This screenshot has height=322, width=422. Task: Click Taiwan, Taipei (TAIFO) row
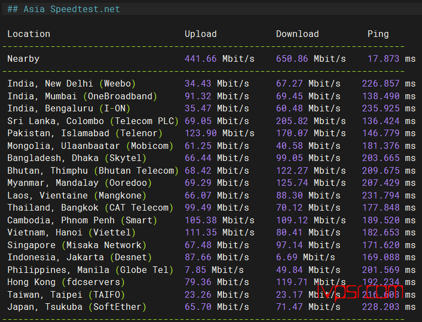(211, 294)
